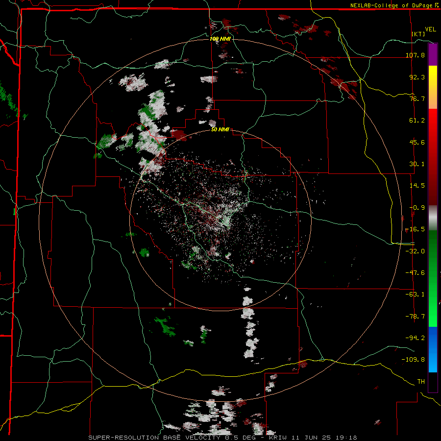Click the 61.2 legend value
441x441 pixels.
tap(417, 121)
